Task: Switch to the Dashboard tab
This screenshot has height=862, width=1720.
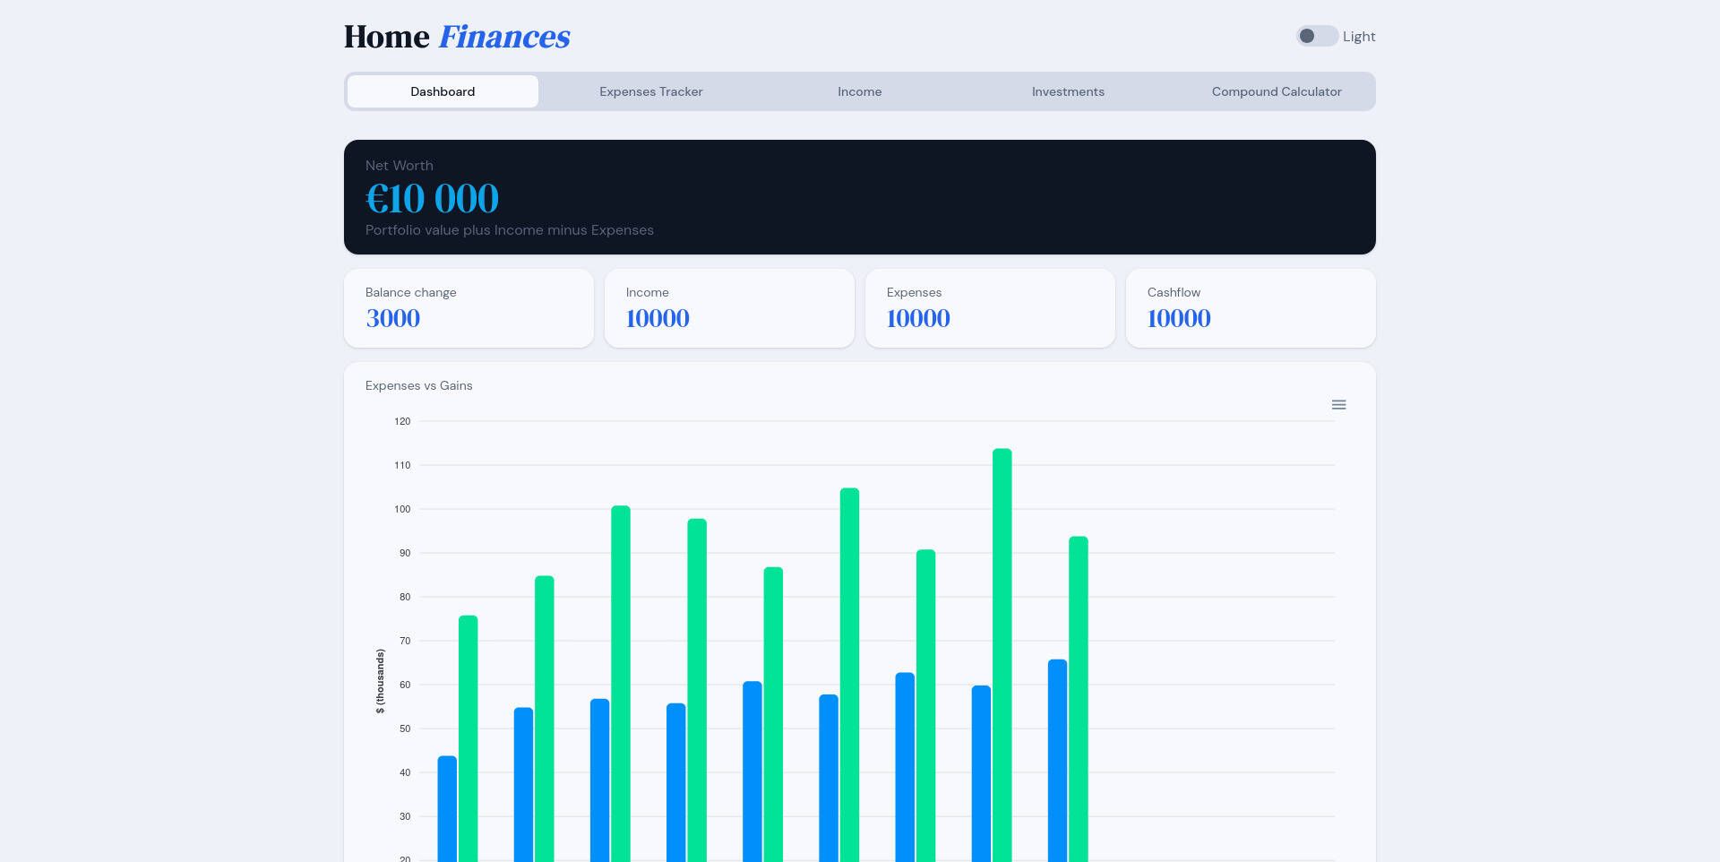Action: pyautogui.click(x=443, y=91)
